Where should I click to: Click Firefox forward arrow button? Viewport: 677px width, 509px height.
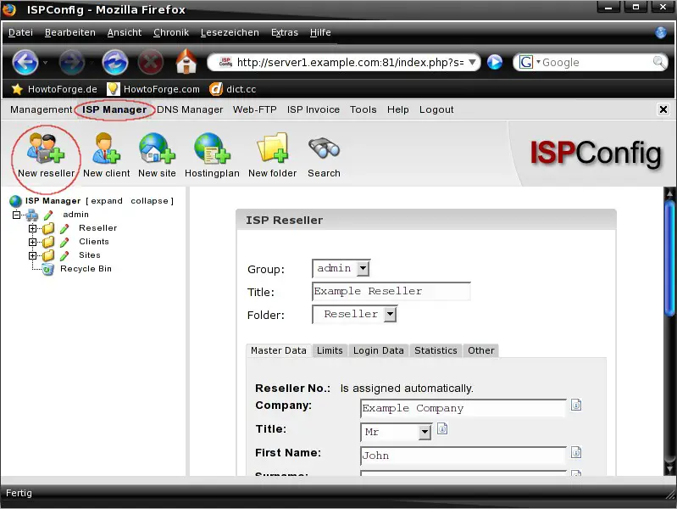[72, 62]
